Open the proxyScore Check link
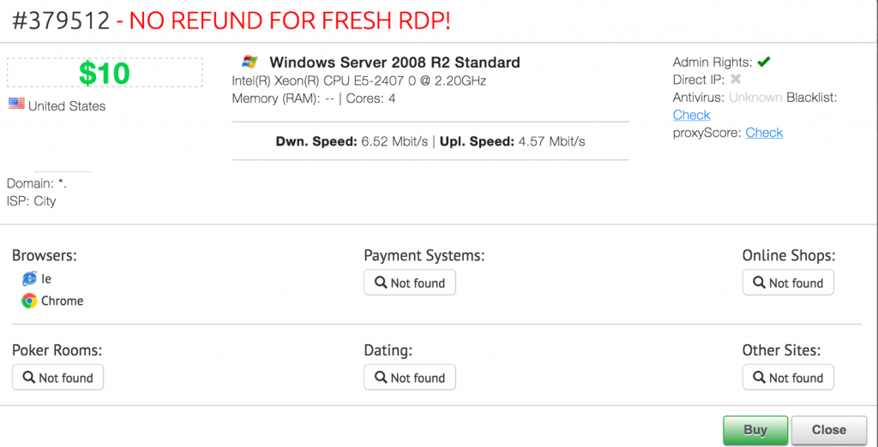Image resolution: width=878 pixels, height=447 pixels. (x=764, y=133)
